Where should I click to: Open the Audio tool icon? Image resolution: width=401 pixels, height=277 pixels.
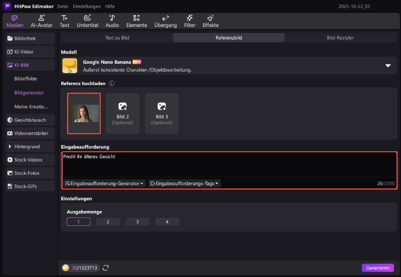click(112, 18)
